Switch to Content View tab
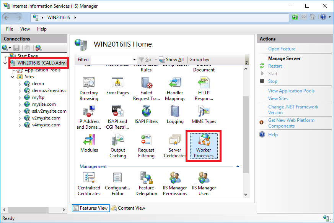The height and width of the screenshot is (223, 334). click(x=128, y=208)
